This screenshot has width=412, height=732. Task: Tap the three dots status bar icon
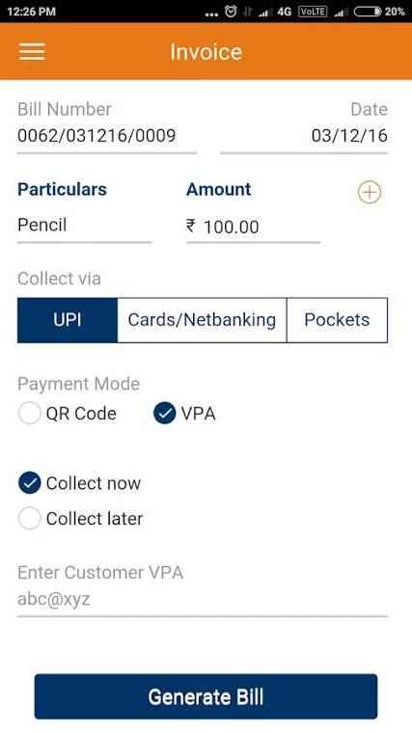(x=211, y=14)
